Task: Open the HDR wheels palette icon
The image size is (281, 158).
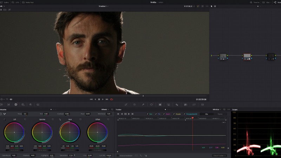Action: click(23, 105)
